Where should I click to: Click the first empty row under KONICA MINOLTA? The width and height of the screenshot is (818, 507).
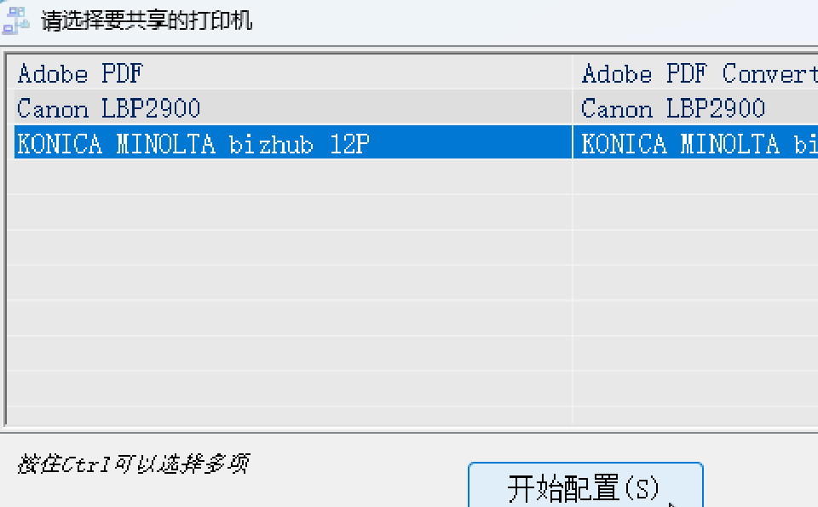tap(290, 177)
